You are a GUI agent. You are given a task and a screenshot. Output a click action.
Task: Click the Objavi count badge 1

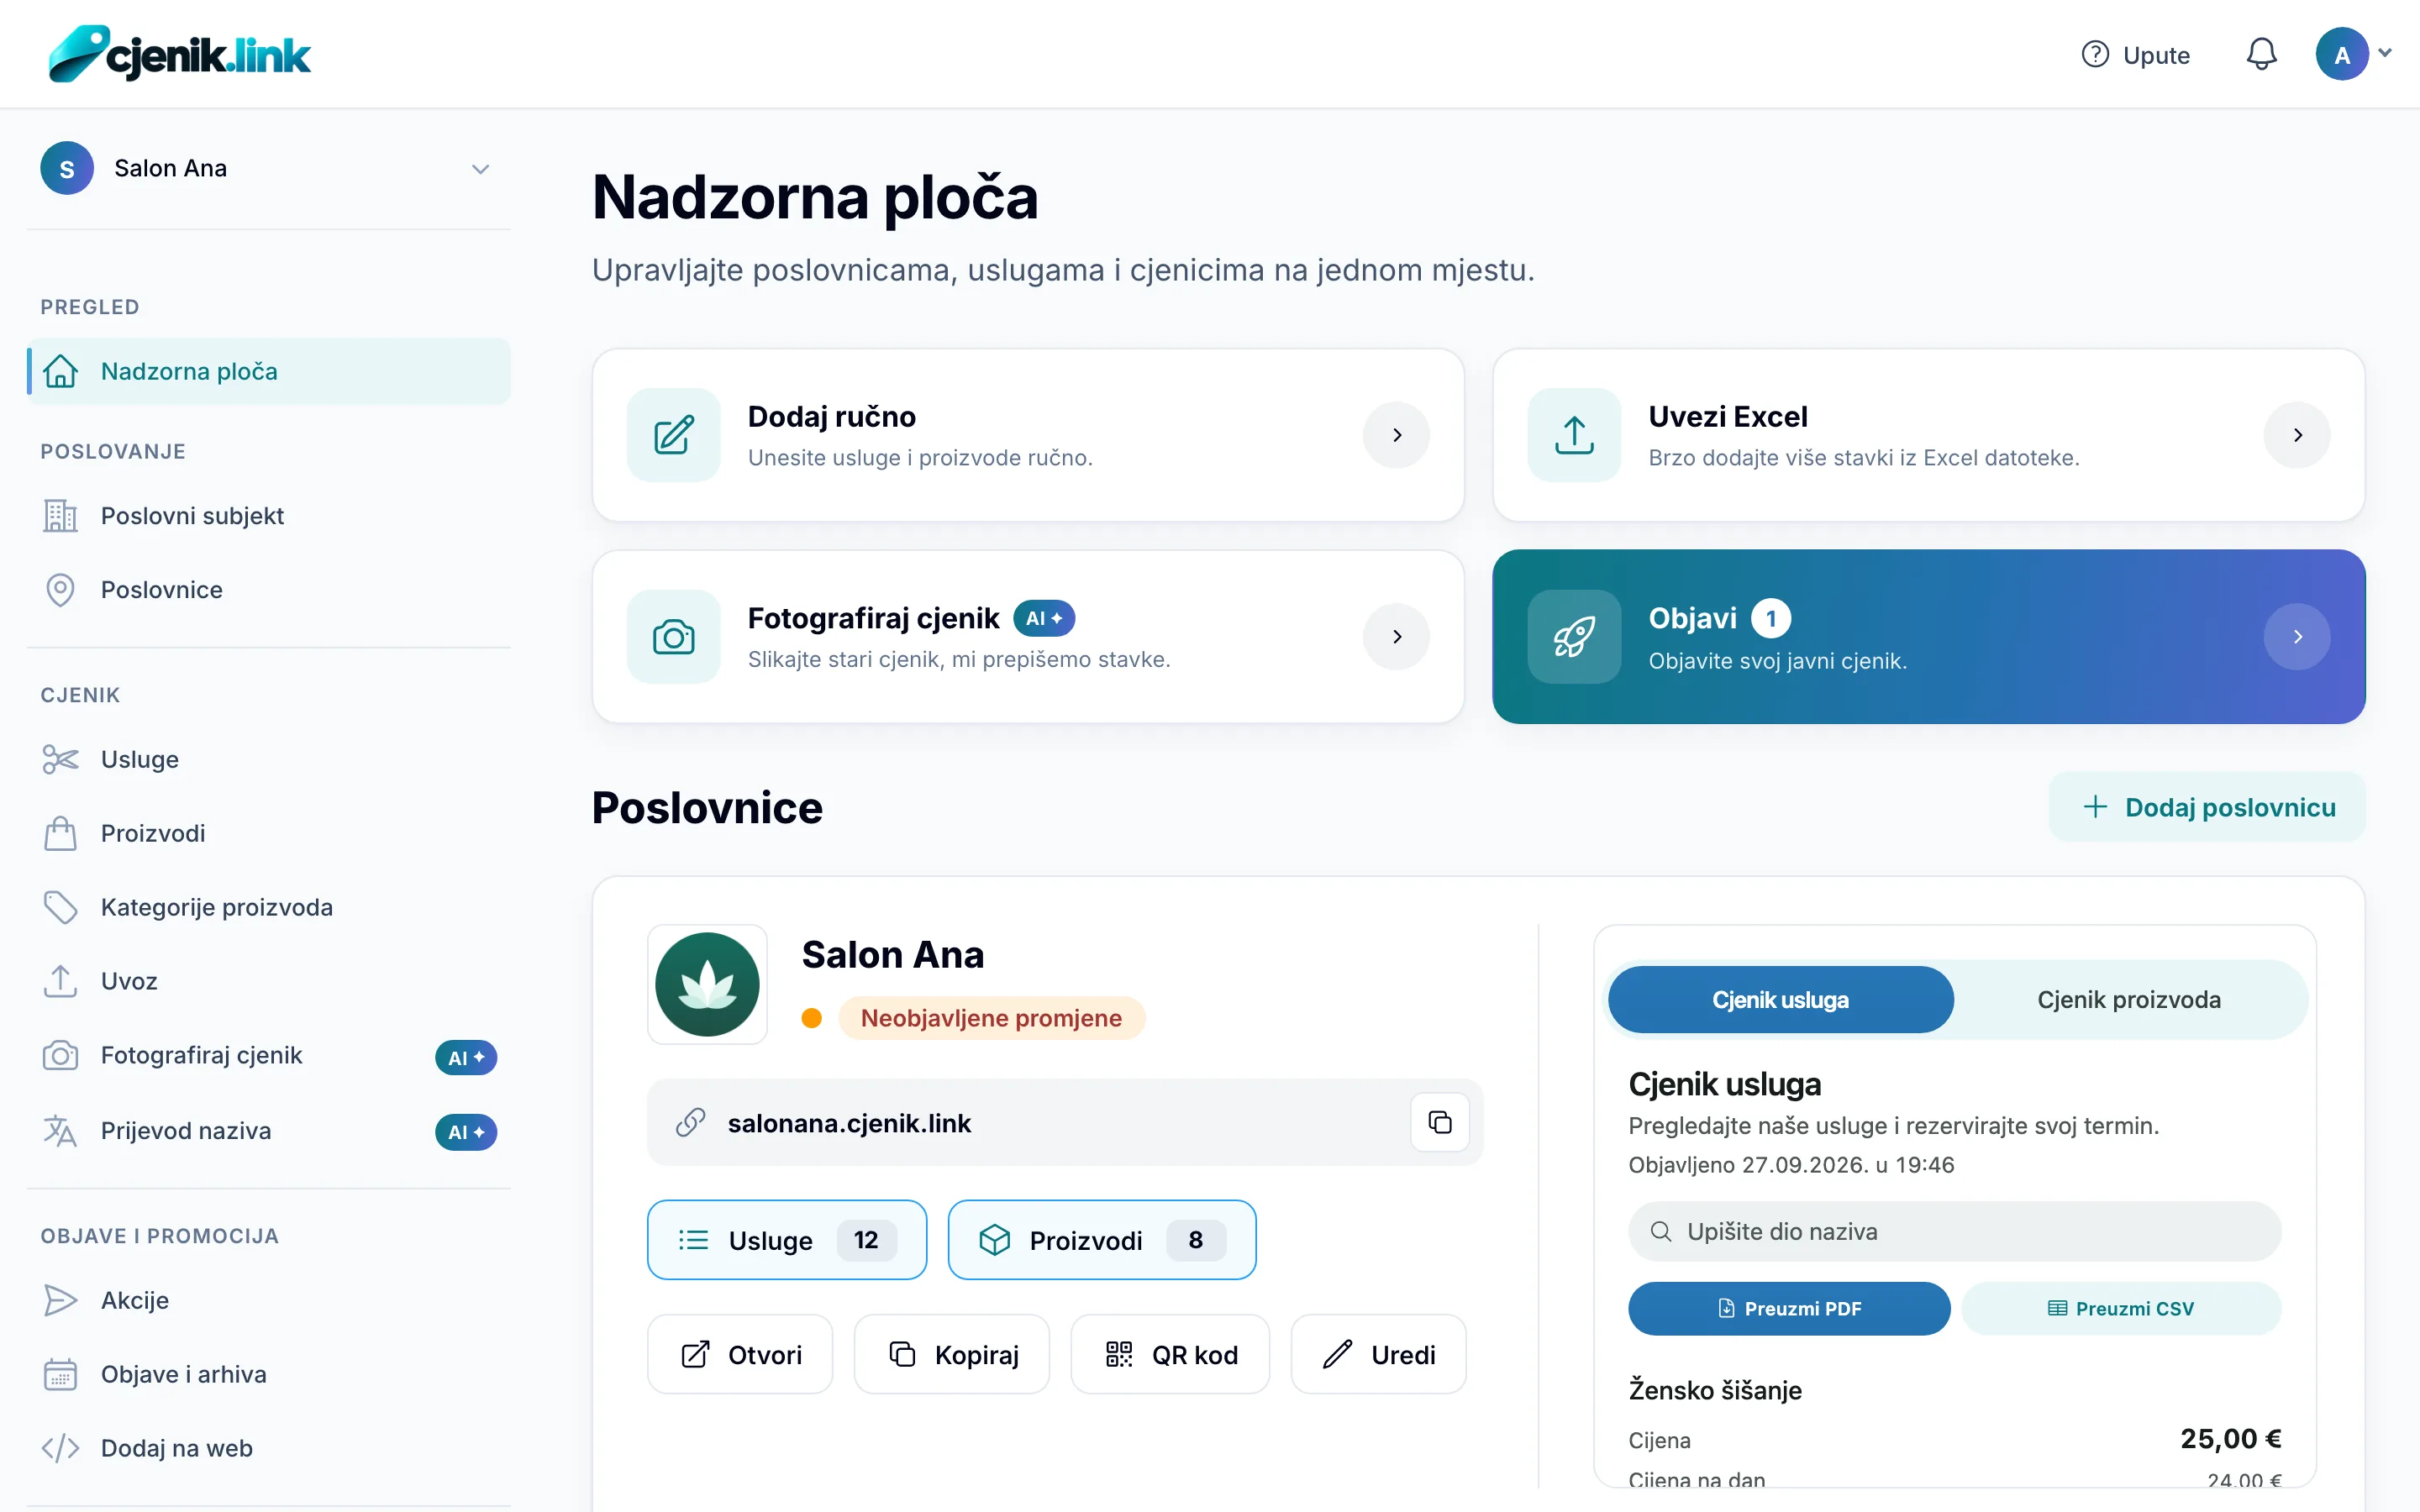click(x=1771, y=618)
